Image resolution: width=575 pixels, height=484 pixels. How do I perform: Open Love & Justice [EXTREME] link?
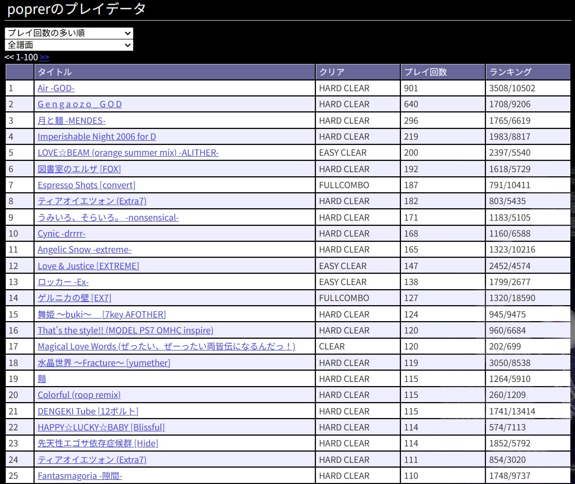tap(89, 265)
